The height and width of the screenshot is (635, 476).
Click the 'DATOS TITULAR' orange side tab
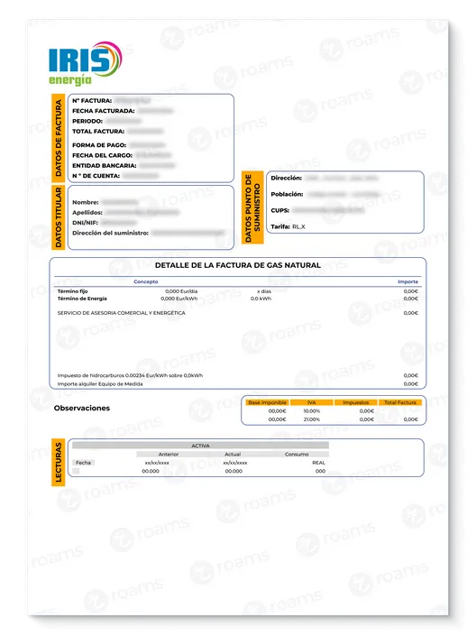click(59, 217)
